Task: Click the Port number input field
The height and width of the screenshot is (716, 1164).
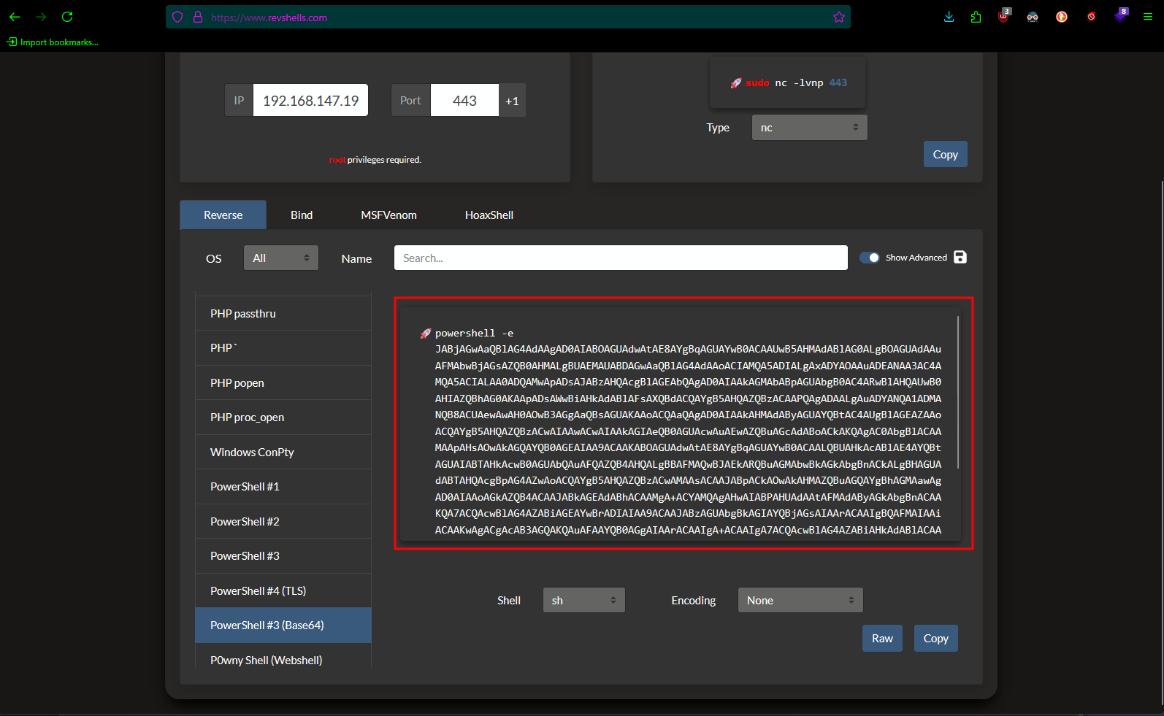Action: click(x=465, y=101)
